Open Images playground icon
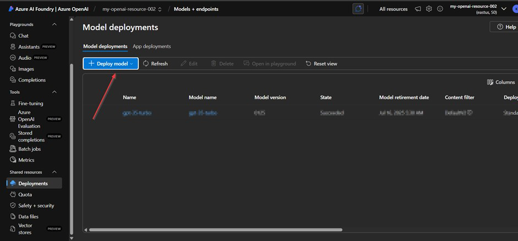This screenshot has width=518, height=241. point(13,69)
